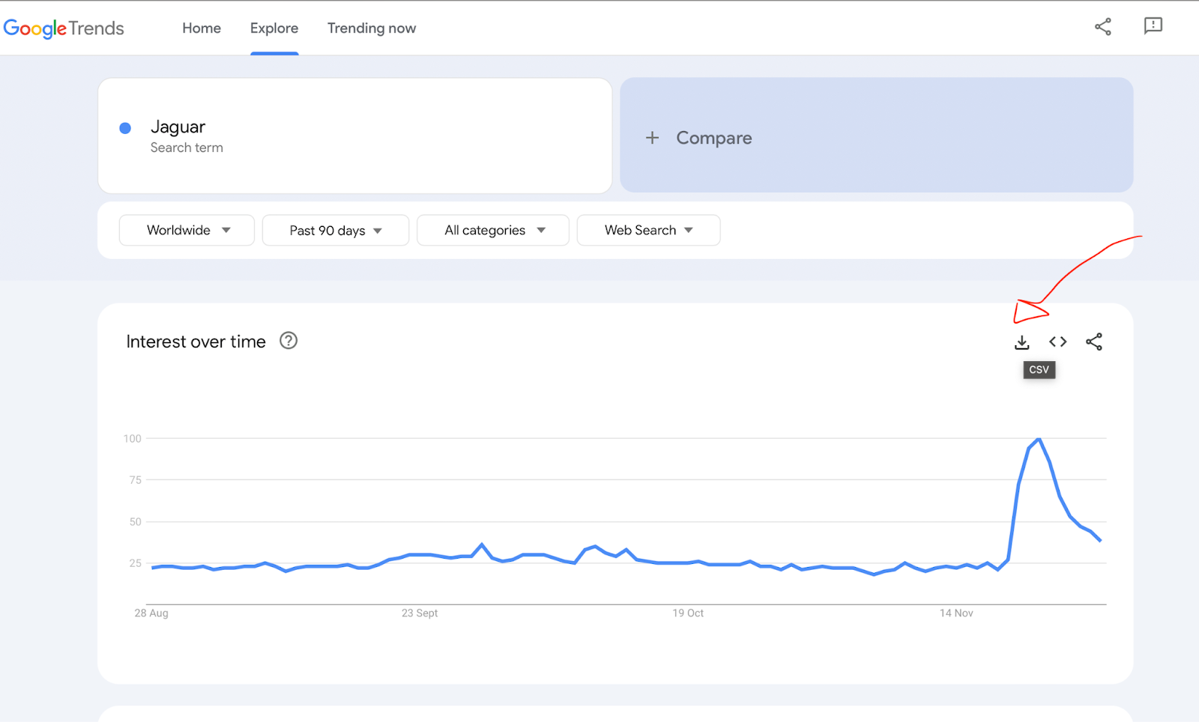Click the 23 Sept axis label
The width and height of the screenshot is (1199, 722).
point(420,613)
